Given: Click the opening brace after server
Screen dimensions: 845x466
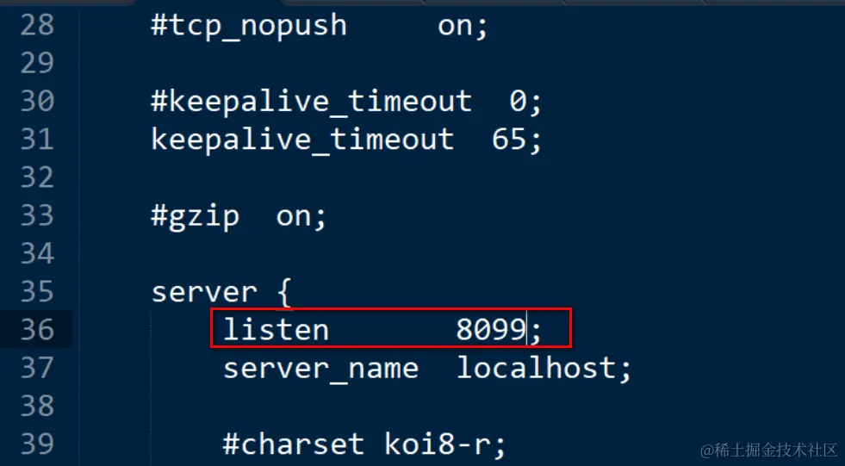Looking at the screenshot, I should click(284, 293).
